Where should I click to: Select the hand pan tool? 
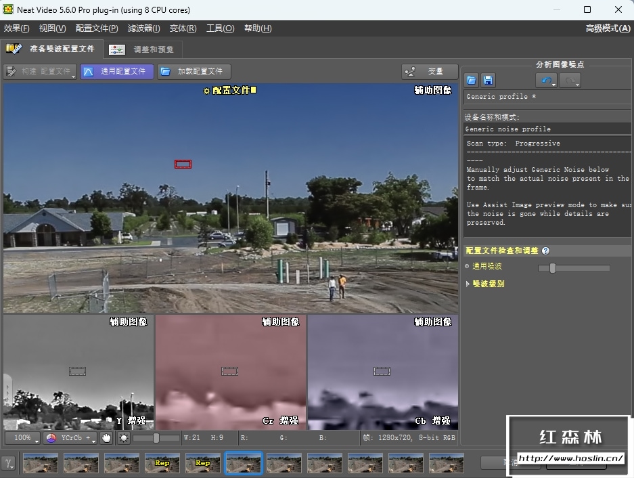(x=106, y=438)
